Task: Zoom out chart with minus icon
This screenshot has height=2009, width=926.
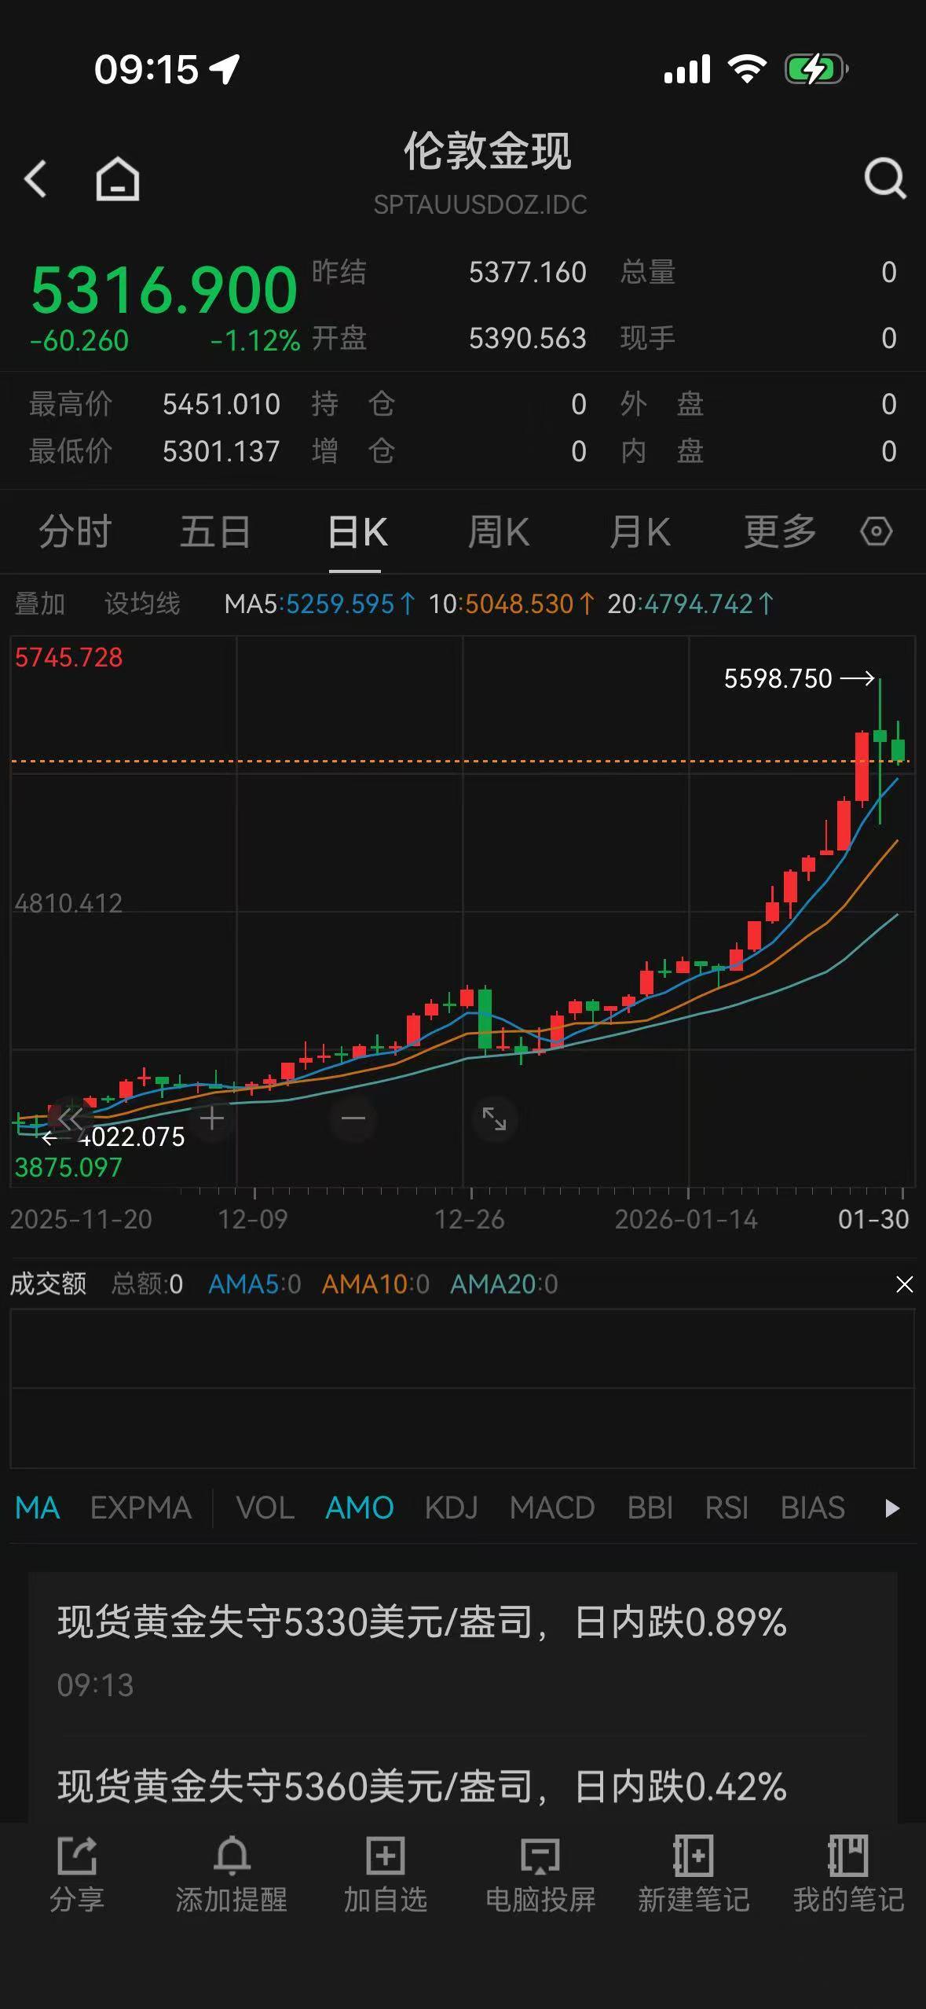Action: pos(353,1118)
